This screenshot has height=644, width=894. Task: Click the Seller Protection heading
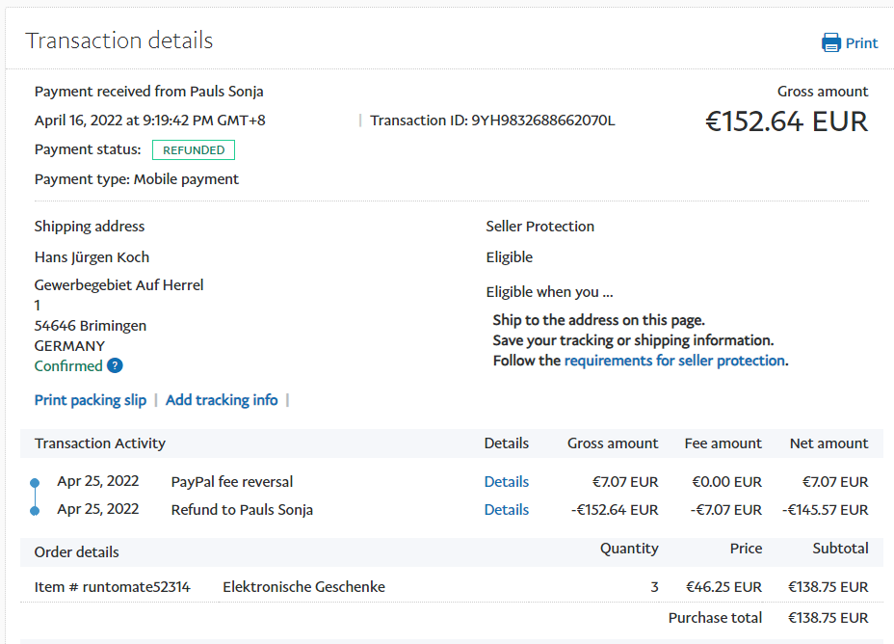(x=540, y=227)
